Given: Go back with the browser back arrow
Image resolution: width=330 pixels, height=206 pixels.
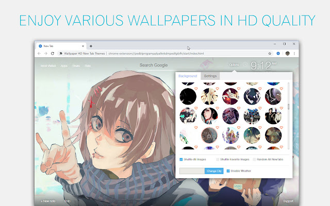Looking at the screenshot, I should pyautogui.click(x=39, y=54).
